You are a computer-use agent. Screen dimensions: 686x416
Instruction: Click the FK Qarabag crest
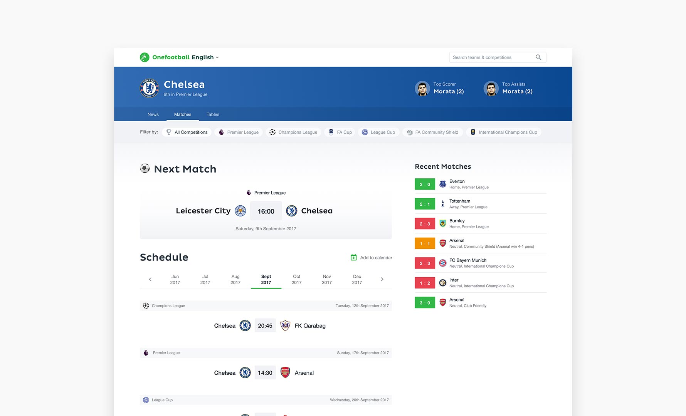click(285, 325)
